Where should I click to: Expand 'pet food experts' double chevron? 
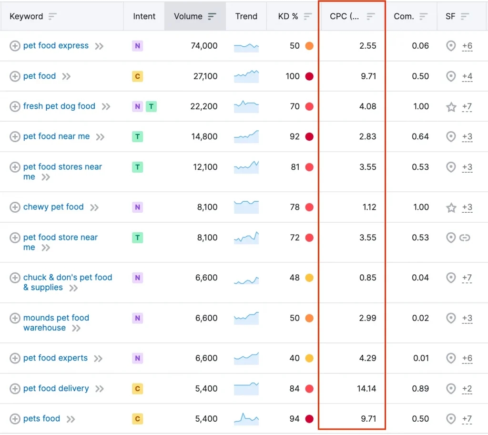click(x=98, y=359)
